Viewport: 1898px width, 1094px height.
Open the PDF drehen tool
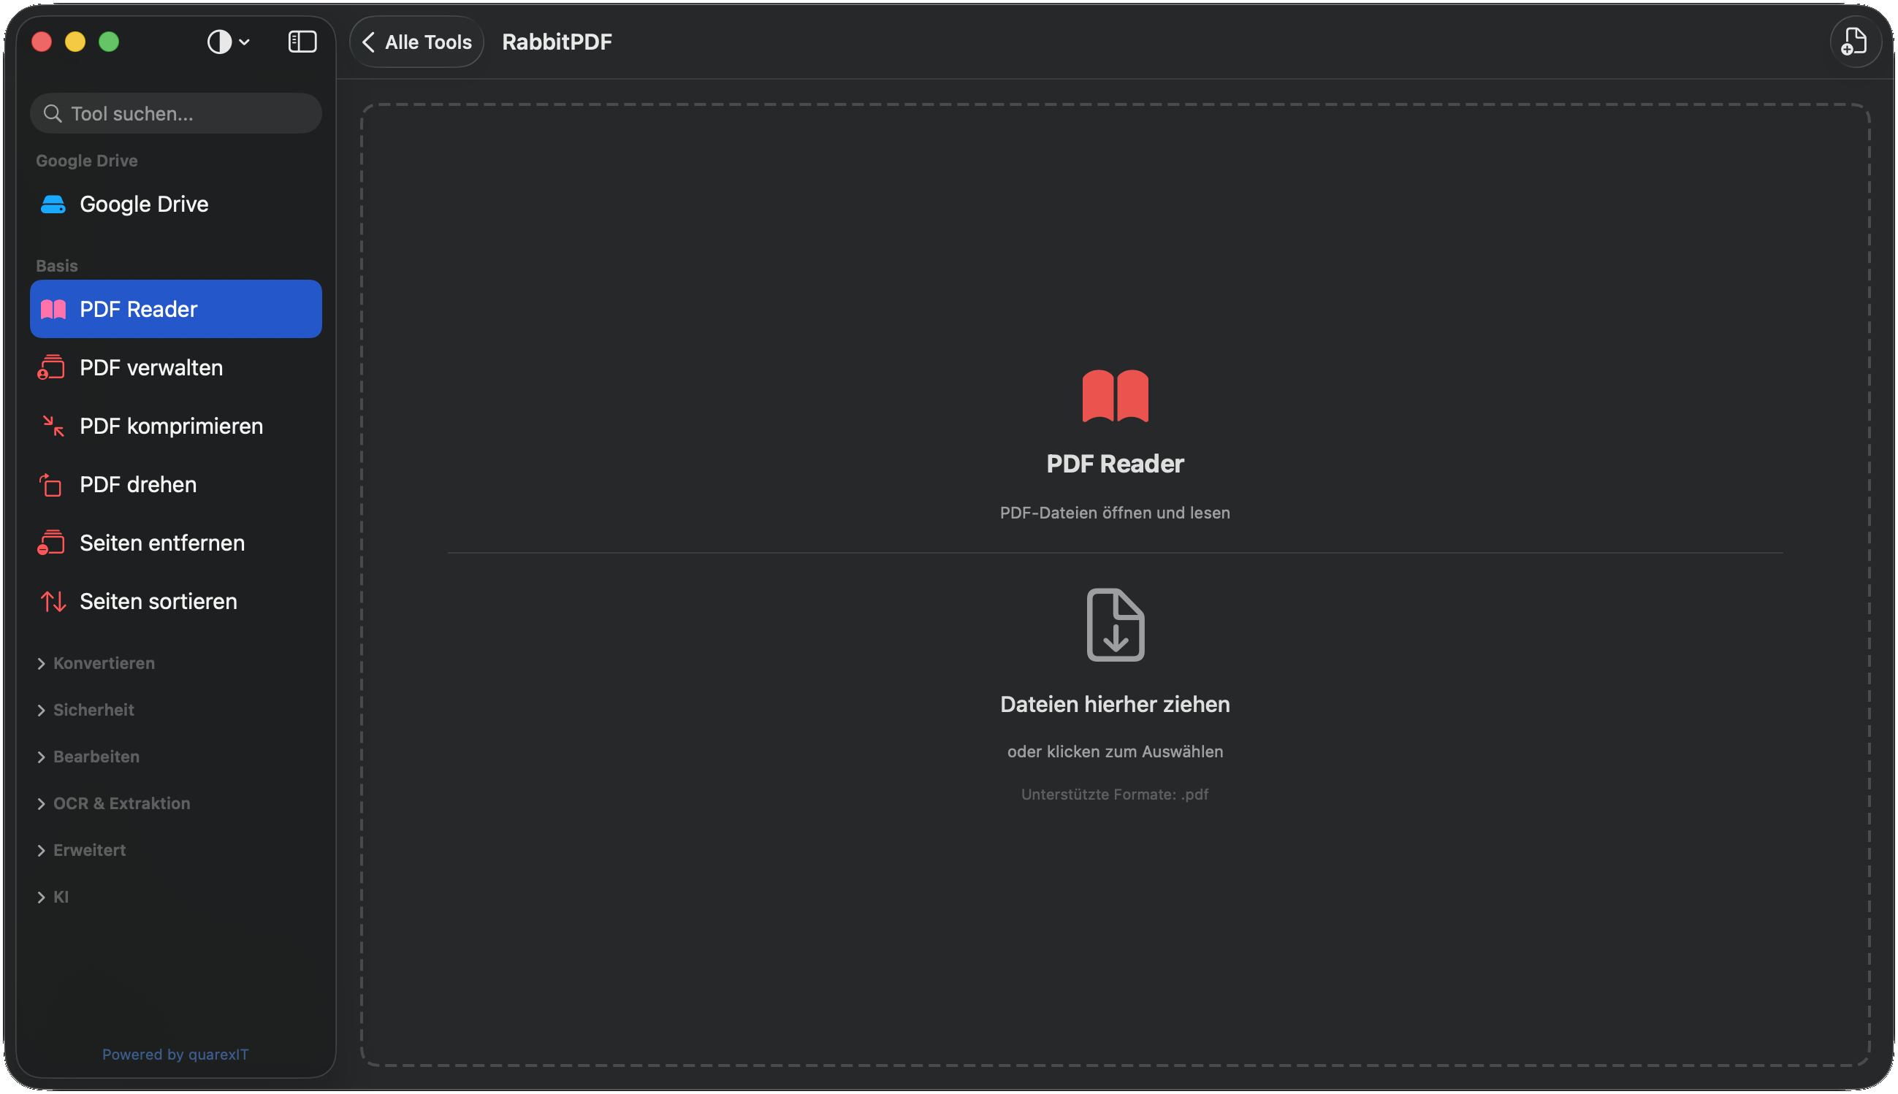click(176, 485)
